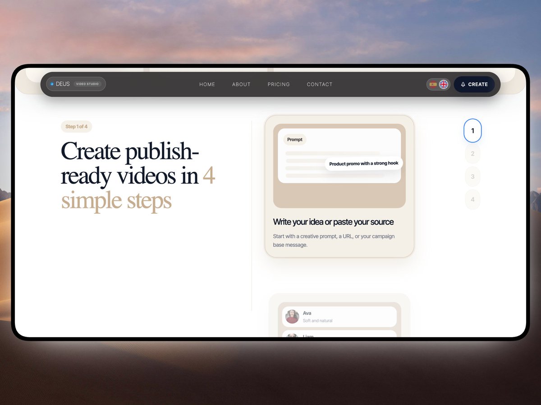Click the DEUS Video Studio logo
The width and height of the screenshot is (541, 405).
tap(76, 84)
